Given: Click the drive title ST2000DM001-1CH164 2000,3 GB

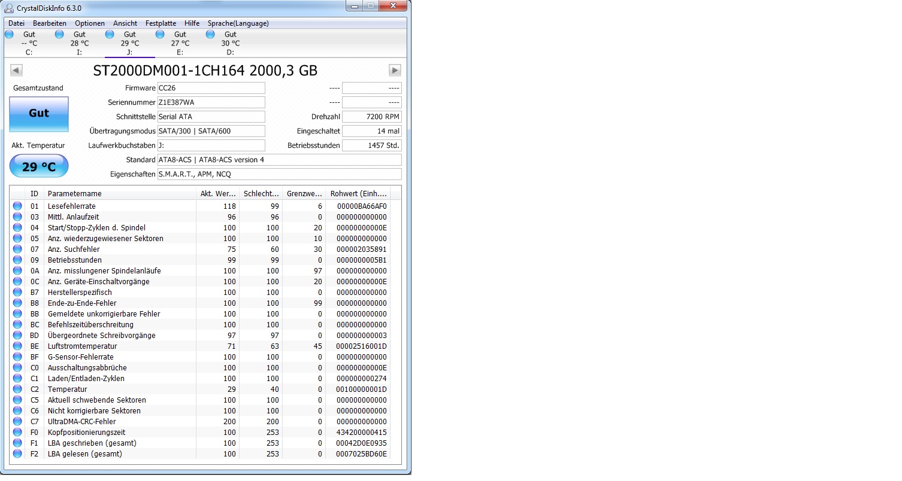Looking at the screenshot, I should tap(205, 71).
